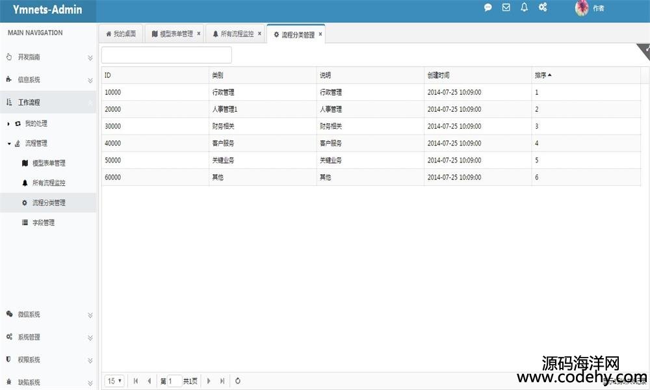Click the user avatar picture
Viewport: 650px width, 390px height.
click(x=582, y=8)
